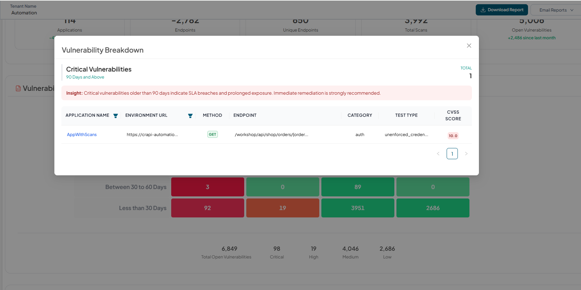Expand the Email Reports dropdown
This screenshot has width=581, height=290.
[556, 10]
